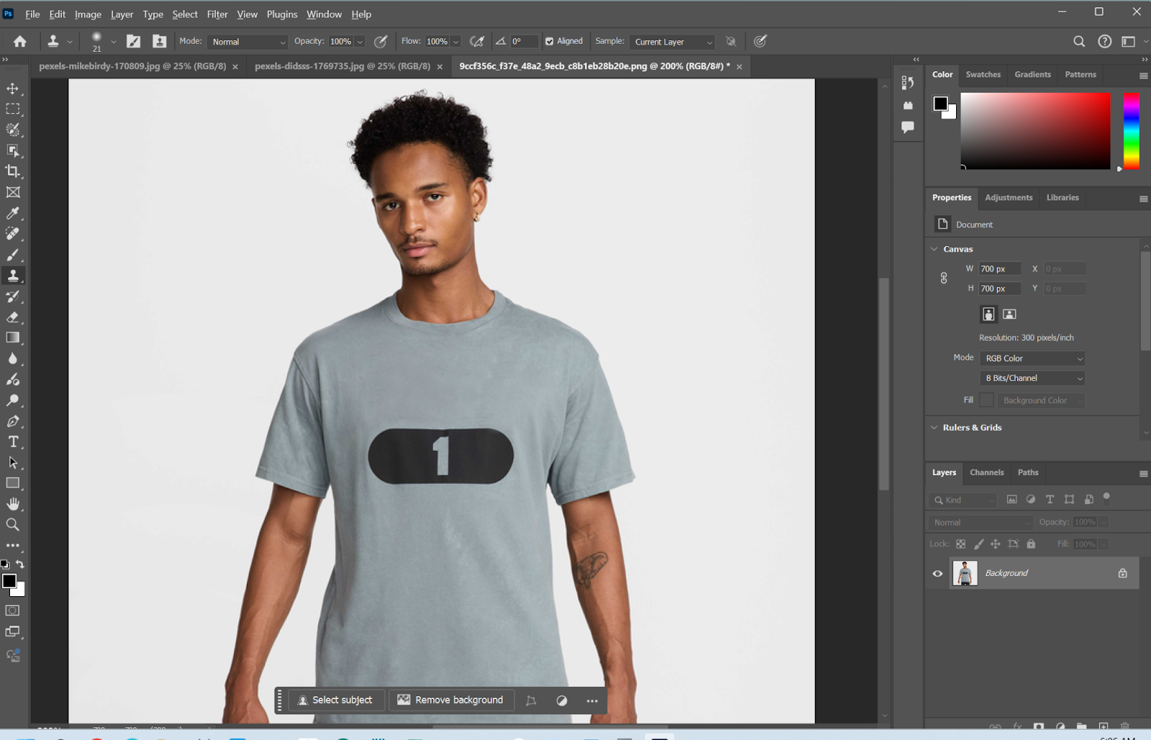Screen dimensions: 1151x740
Task: Select the Zoom tool
Action: coord(13,525)
